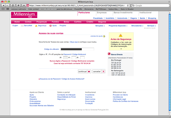Click the 3ª position password box

(82, 58)
